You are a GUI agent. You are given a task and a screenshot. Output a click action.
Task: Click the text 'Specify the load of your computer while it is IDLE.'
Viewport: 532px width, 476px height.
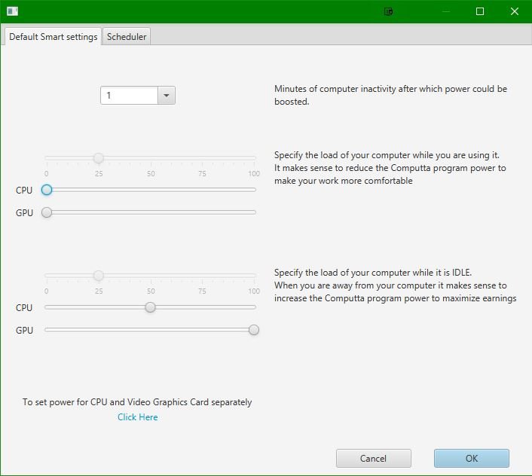[x=373, y=273]
